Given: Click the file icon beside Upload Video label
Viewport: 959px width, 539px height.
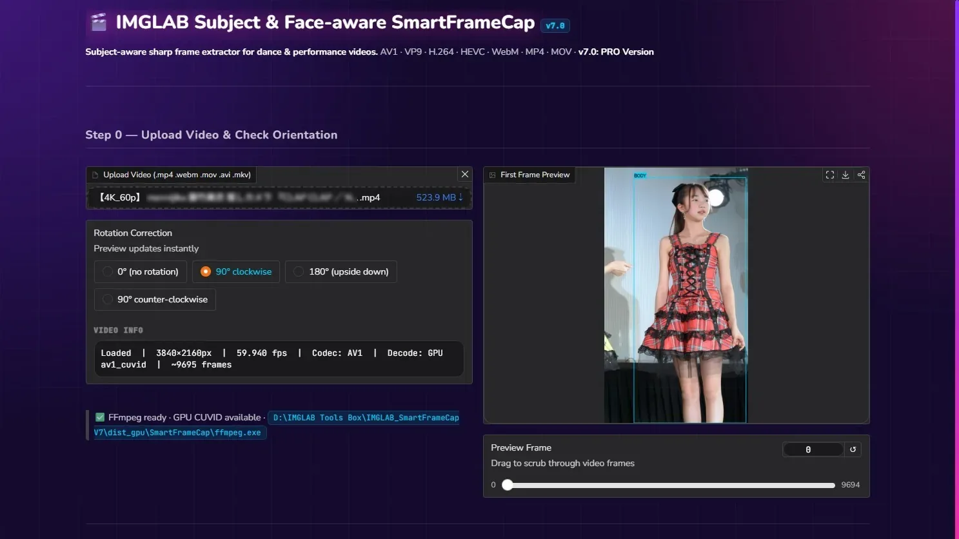Looking at the screenshot, I should point(95,175).
